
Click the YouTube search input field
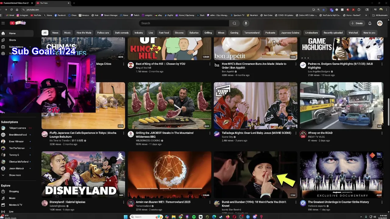coord(184,23)
